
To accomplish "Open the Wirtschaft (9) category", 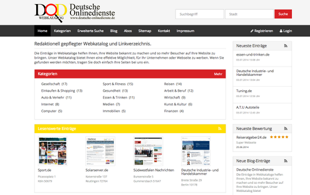I will pyautogui.click(x=175, y=98).
